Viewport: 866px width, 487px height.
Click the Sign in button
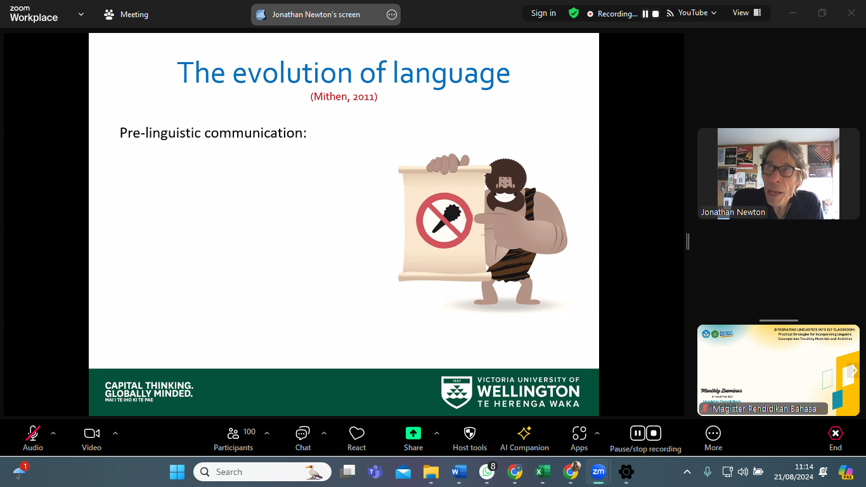point(543,13)
